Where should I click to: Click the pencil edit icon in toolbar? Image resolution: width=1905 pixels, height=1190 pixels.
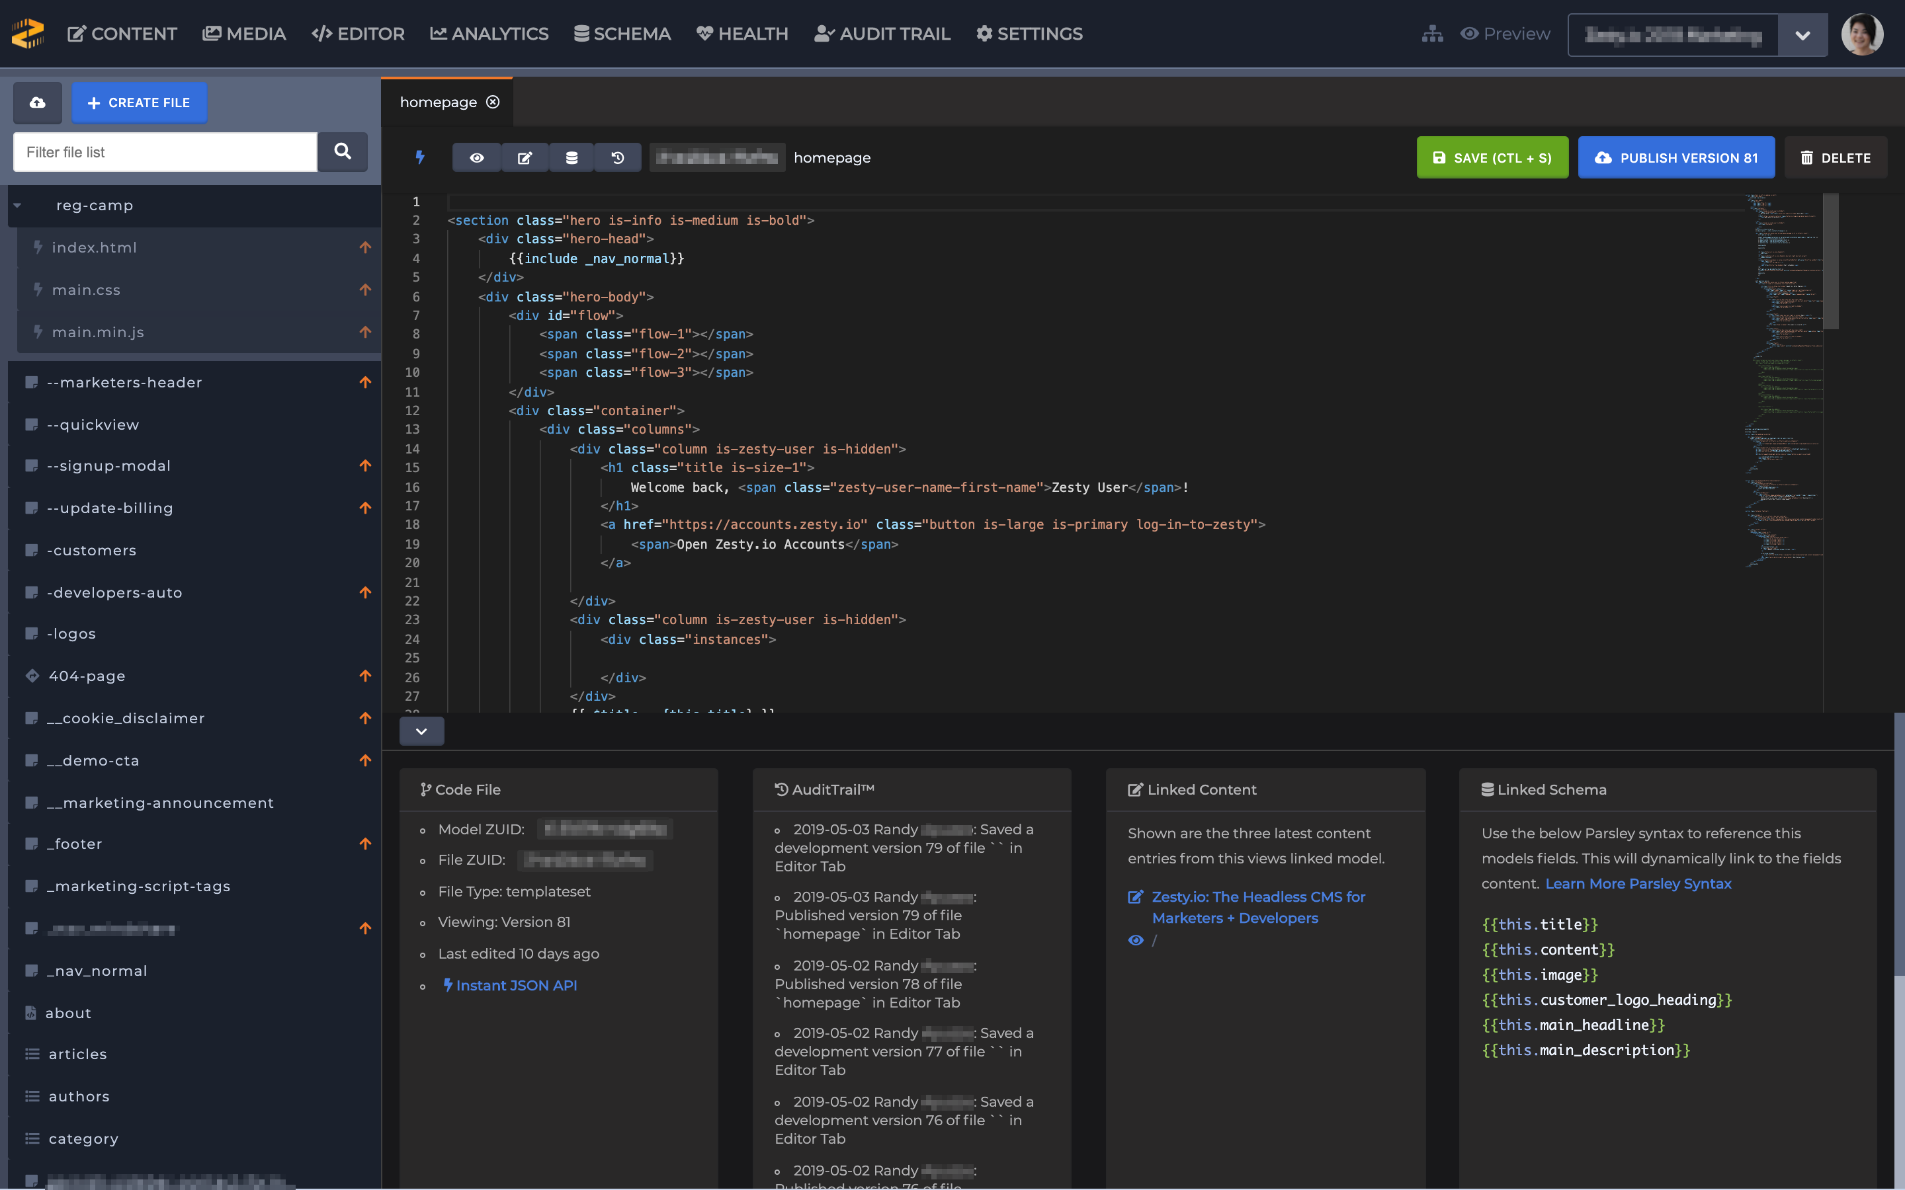pos(524,156)
